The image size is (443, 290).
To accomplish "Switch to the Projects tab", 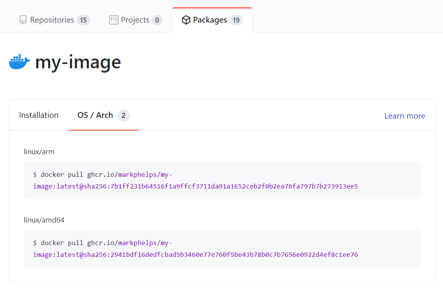I will tap(136, 20).
